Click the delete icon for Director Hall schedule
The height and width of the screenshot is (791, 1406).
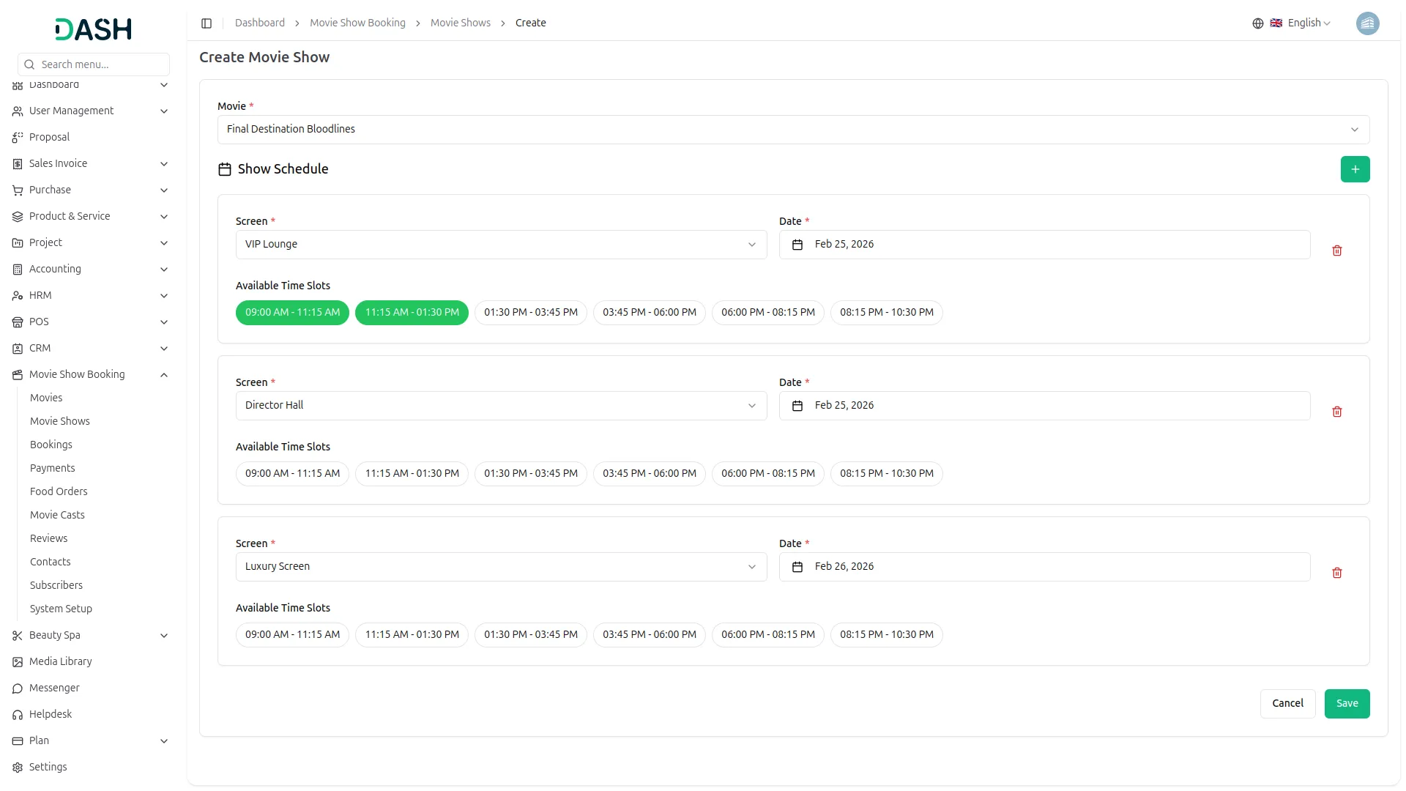(1337, 412)
